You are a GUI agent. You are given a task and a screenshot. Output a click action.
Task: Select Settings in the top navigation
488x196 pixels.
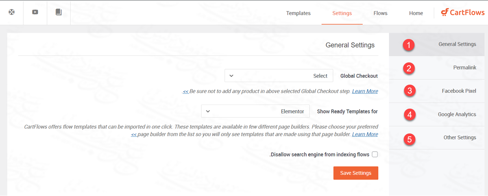point(342,13)
